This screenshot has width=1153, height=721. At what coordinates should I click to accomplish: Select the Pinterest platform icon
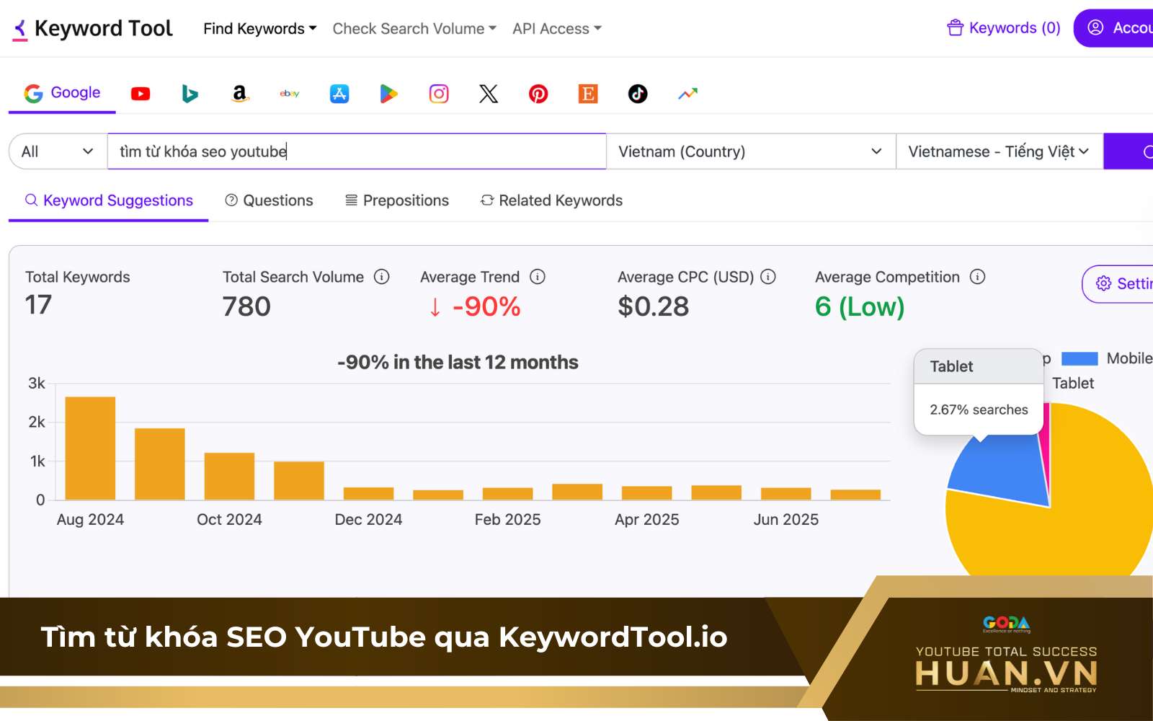click(x=538, y=94)
